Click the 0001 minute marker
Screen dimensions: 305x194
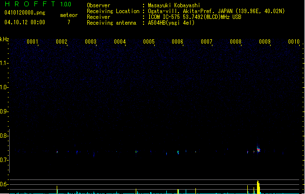(32, 42)
